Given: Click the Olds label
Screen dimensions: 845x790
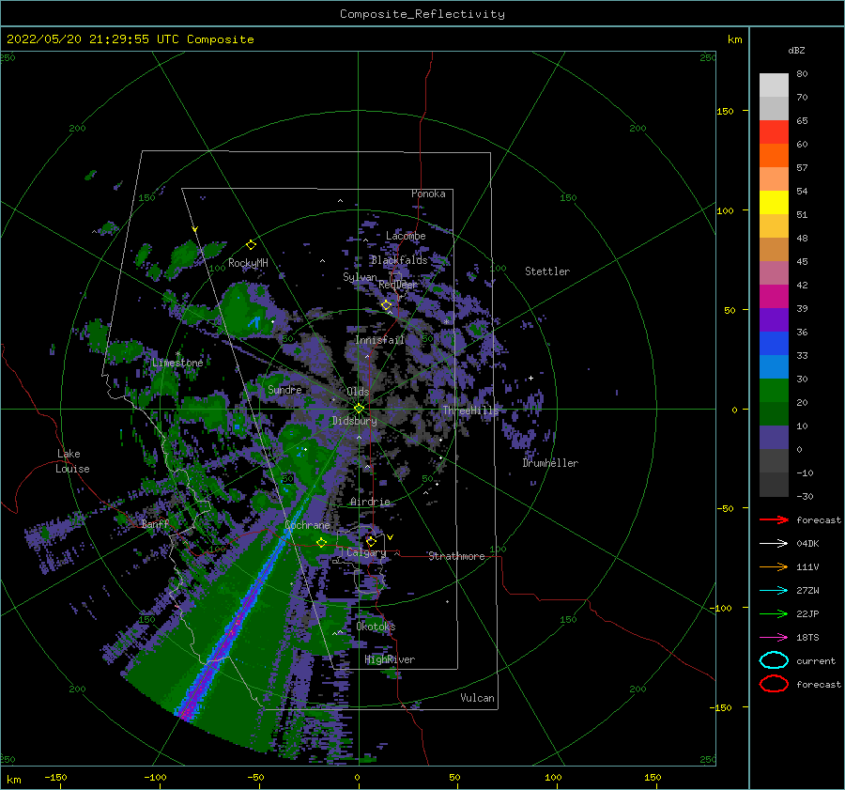Looking at the screenshot, I should [x=358, y=392].
